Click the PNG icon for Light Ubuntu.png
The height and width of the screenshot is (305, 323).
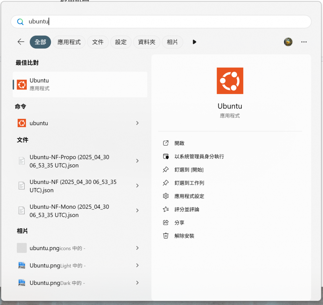(x=22, y=265)
